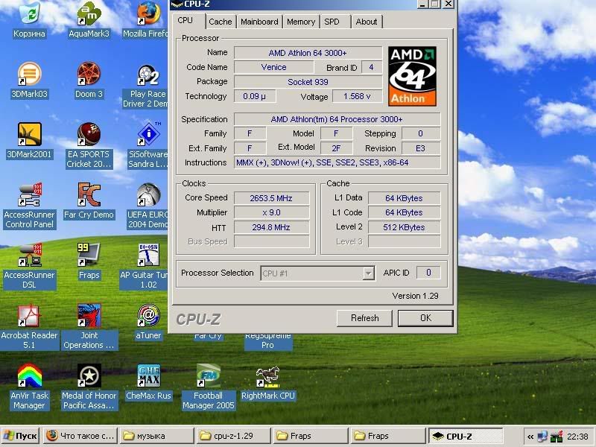Click the HTT value '294.8 MHz'

coord(271,227)
